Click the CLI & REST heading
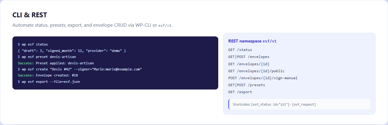This screenshot has width=388, height=125. tap(30, 15)
